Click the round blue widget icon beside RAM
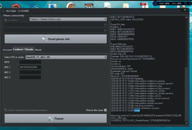 click(x=155, y=4)
